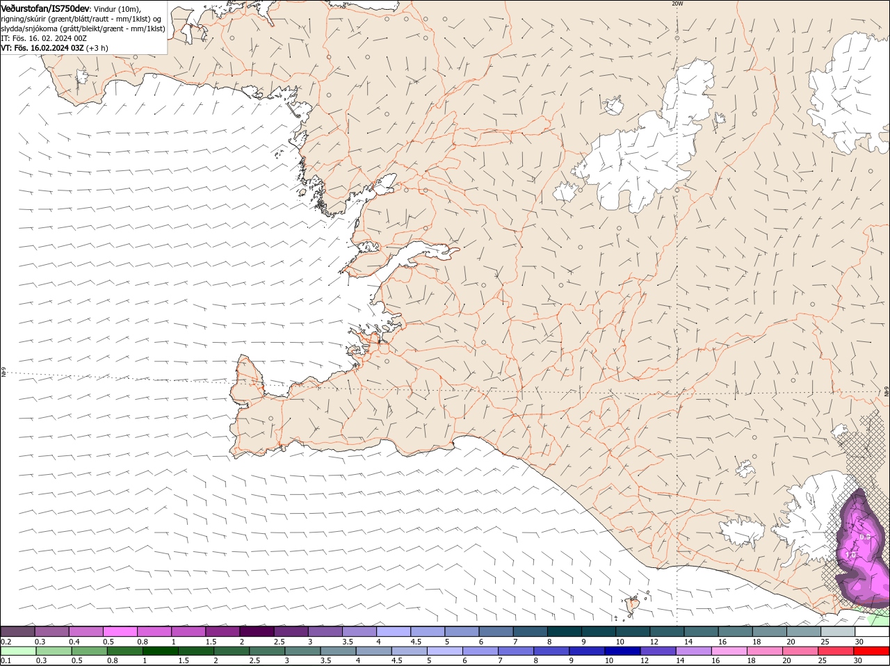Click the 'rigning/skúrir' legend description line
The height and width of the screenshot is (666, 890).
[x=82, y=19]
